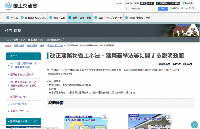The image size is (200, 129).
Task: Select the 政策・法令・予算 navigation tab
Action: click(80, 18)
